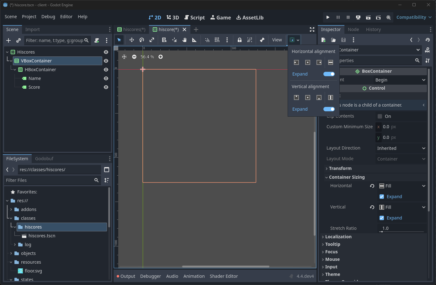This screenshot has width=436, height=285.
Task: Set horizontal alignment to Shrink Begin icon
Action: coord(296,62)
